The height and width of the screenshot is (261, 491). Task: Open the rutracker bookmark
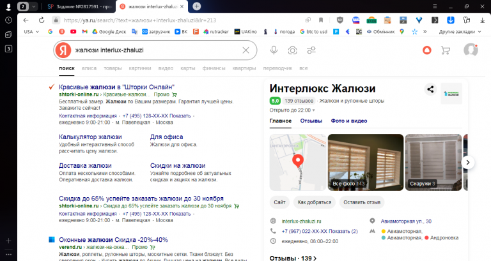tap(216, 31)
